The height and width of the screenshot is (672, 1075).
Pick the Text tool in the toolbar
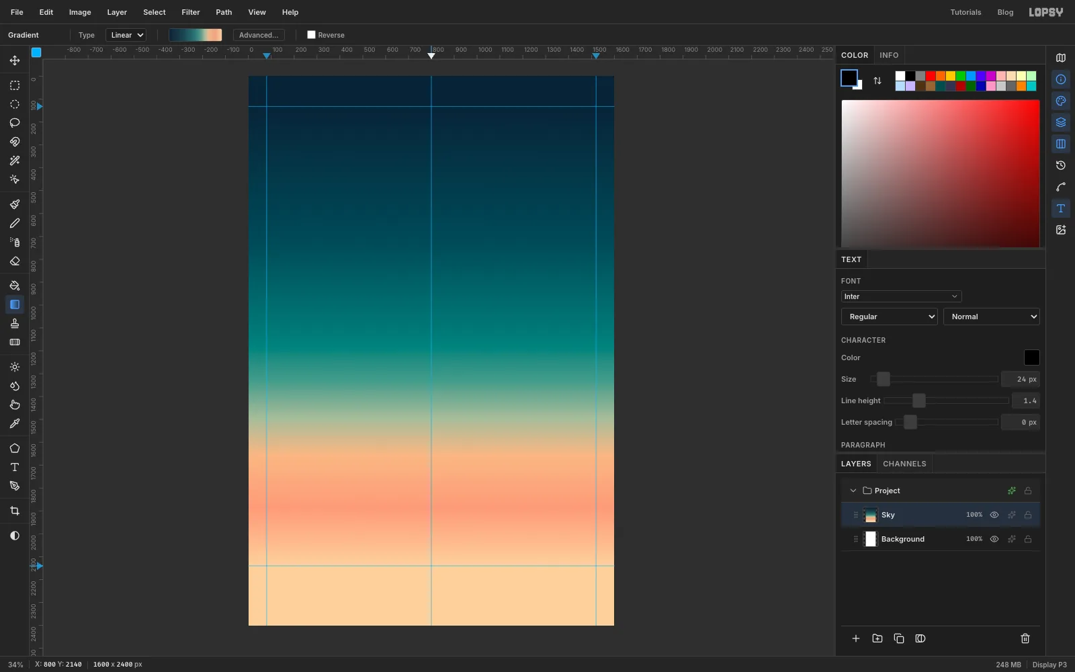(x=15, y=467)
